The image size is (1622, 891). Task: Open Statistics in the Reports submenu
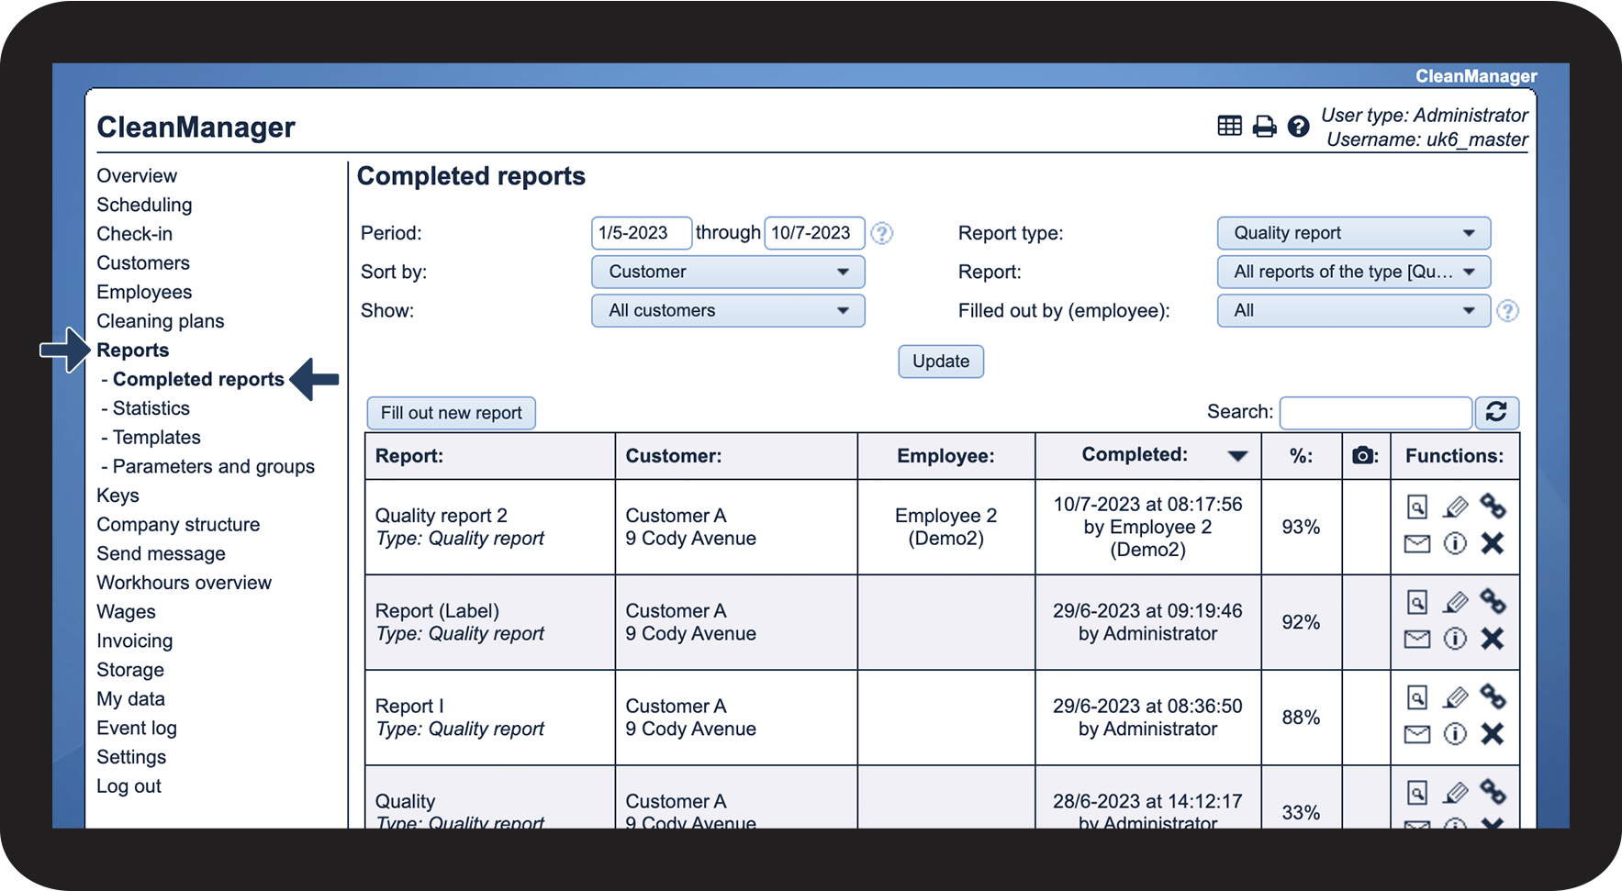click(x=151, y=408)
